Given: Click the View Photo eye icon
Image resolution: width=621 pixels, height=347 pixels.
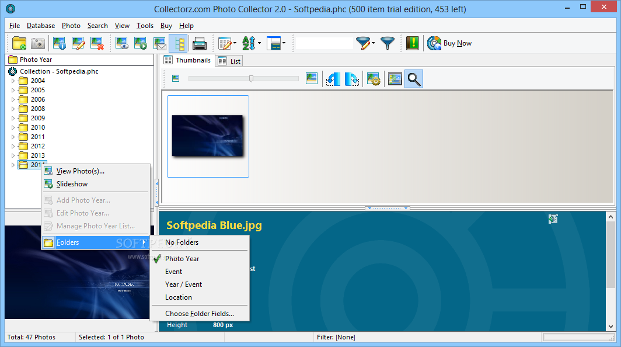Looking at the screenshot, I should click(122, 43).
